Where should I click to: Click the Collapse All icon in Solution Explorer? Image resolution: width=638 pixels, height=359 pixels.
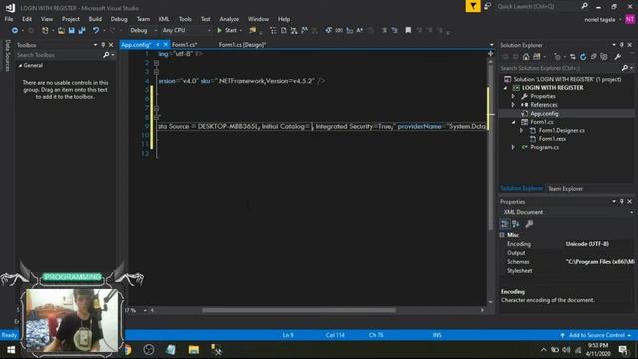tap(594, 57)
